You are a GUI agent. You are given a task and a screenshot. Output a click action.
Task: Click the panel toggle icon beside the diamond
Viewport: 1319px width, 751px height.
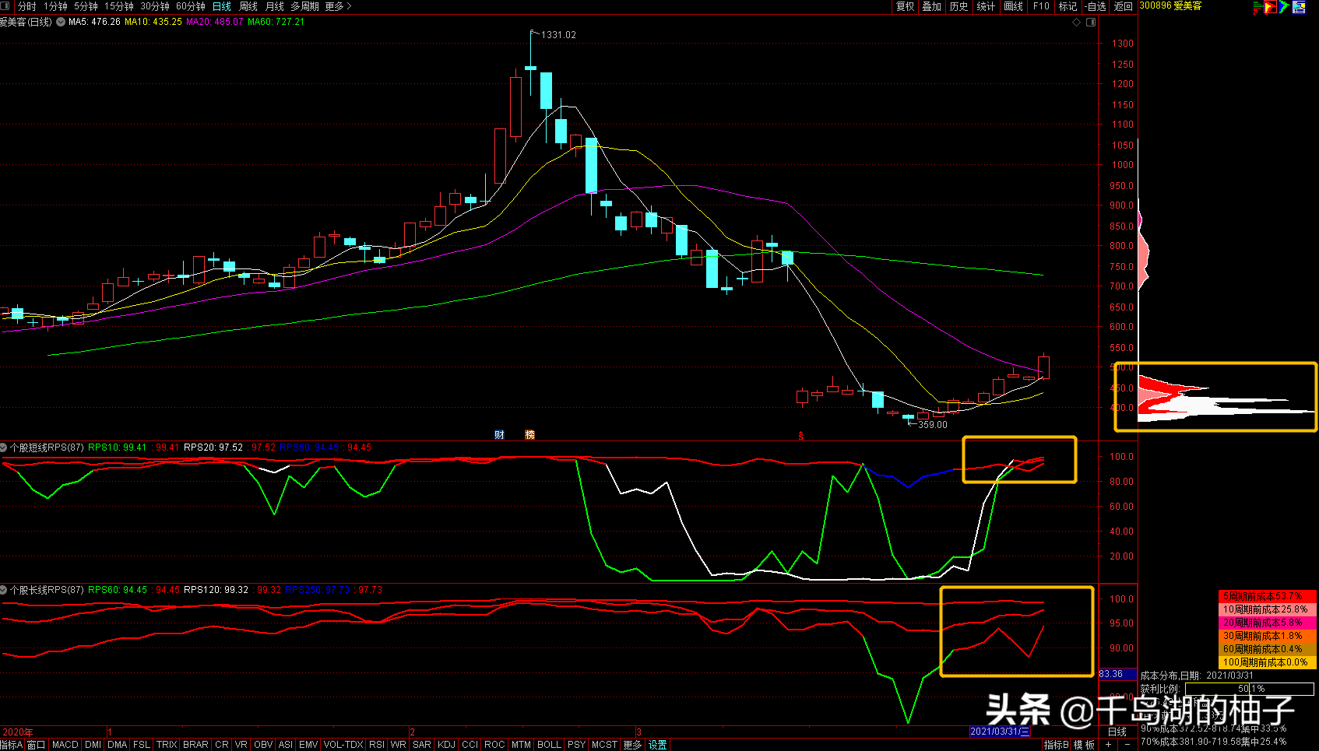(1091, 22)
